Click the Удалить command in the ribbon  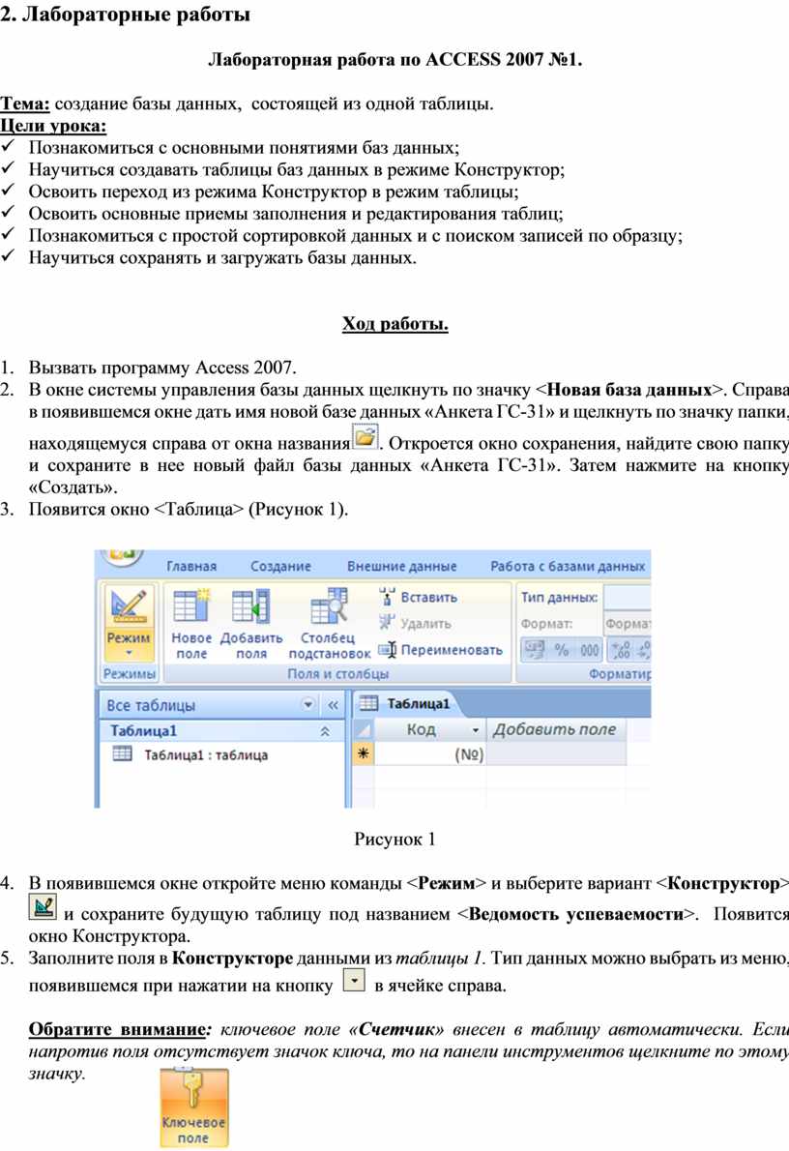pos(416,623)
